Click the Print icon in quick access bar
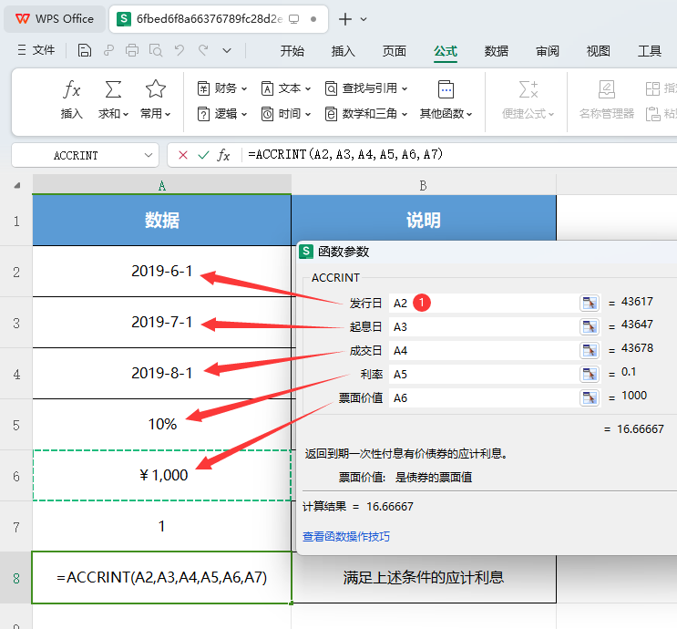The image size is (677, 629). [x=132, y=51]
